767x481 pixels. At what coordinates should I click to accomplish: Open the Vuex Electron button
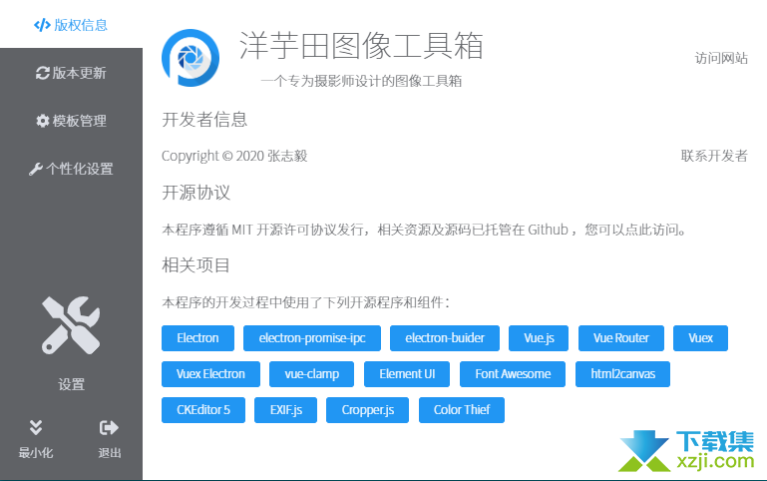point(210,374)
